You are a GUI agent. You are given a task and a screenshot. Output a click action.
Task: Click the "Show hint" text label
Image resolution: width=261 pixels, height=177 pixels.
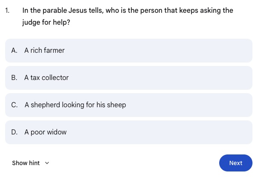coord(26,163)
